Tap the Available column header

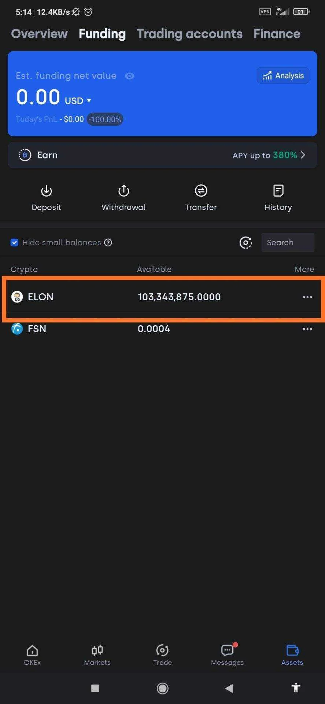click(154, 269)
